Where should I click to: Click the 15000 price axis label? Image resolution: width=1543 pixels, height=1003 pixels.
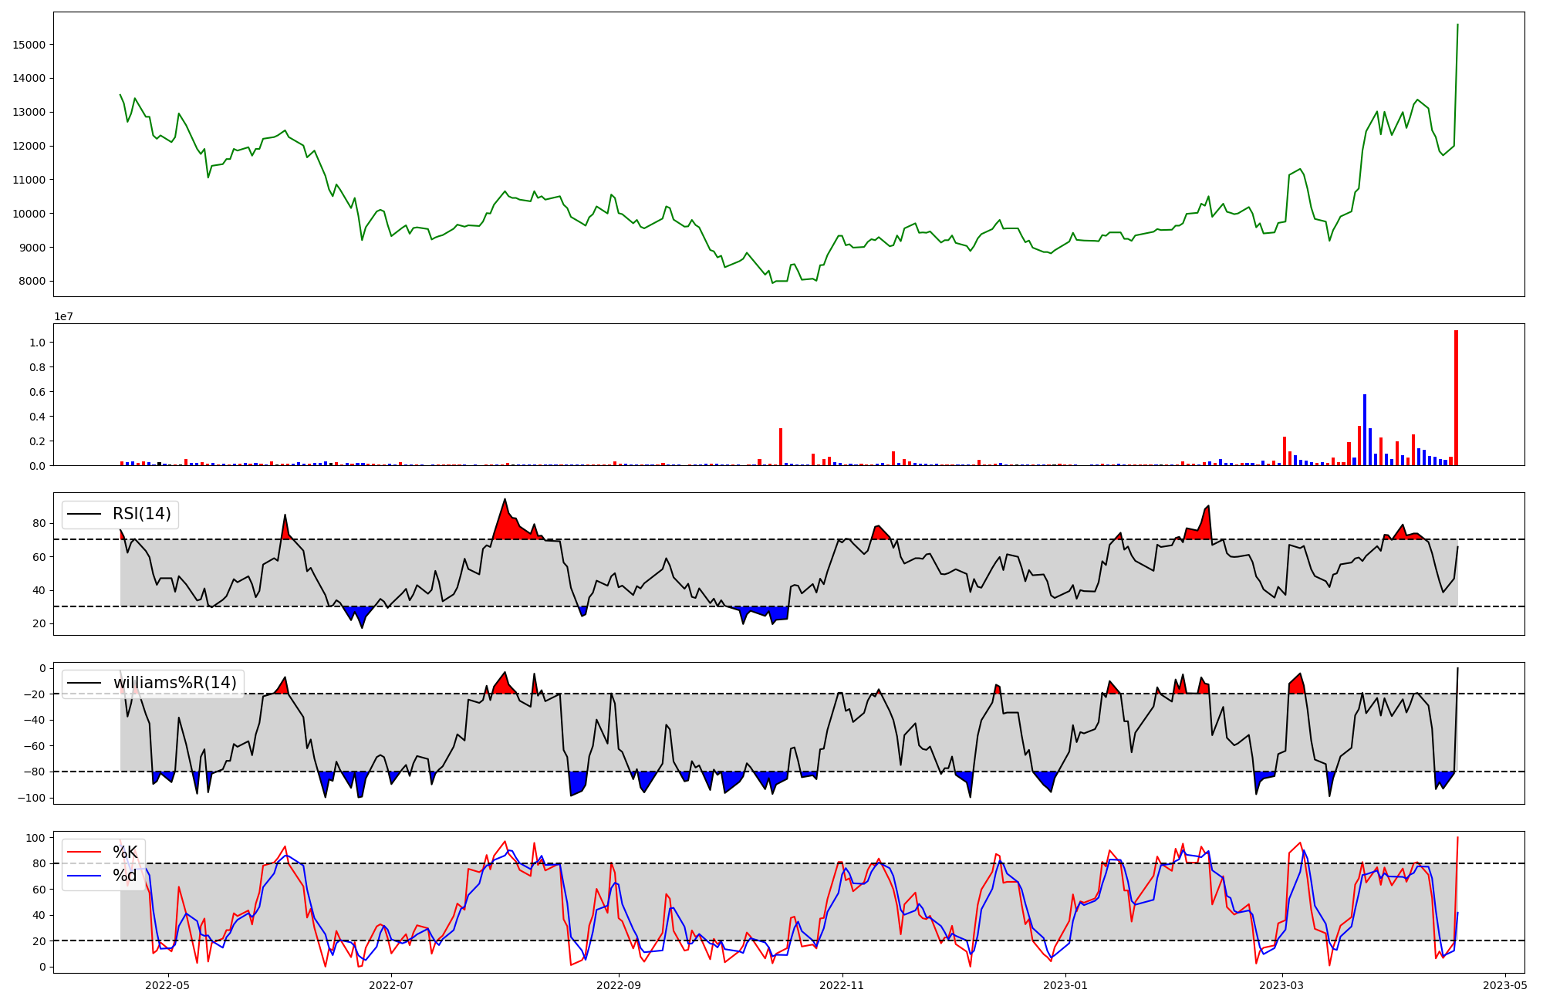pyautogui.click(x=29, y=45)
